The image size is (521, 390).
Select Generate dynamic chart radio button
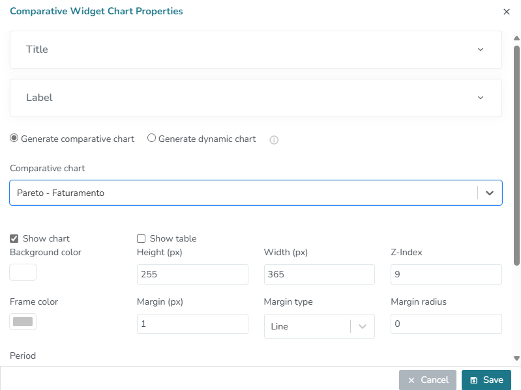[152, 138]
